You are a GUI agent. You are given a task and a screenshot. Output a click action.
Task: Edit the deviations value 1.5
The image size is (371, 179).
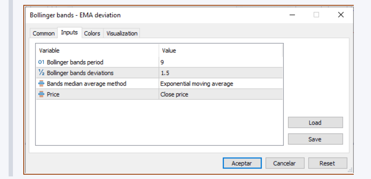coord(220,73)
